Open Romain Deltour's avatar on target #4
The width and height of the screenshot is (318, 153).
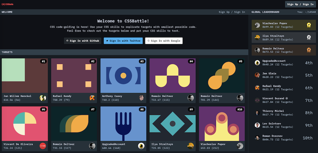point(191,98)
